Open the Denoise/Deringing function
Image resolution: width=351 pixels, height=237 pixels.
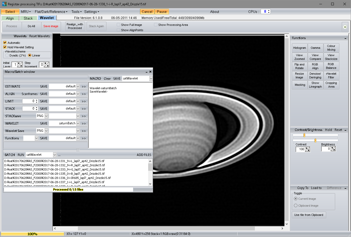click(x=315, y=76)
